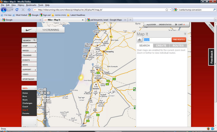Click the Nike swoosh logo
217x132 pixels.
[29, 30]
